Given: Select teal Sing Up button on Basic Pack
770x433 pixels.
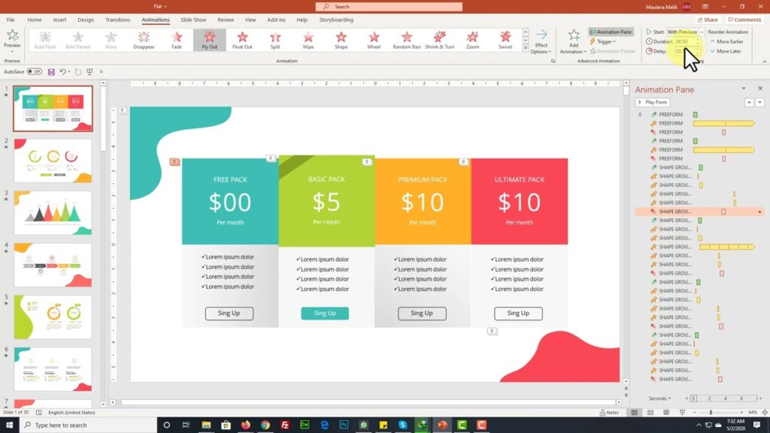Looking at the screenshot, I should point(325,313).
